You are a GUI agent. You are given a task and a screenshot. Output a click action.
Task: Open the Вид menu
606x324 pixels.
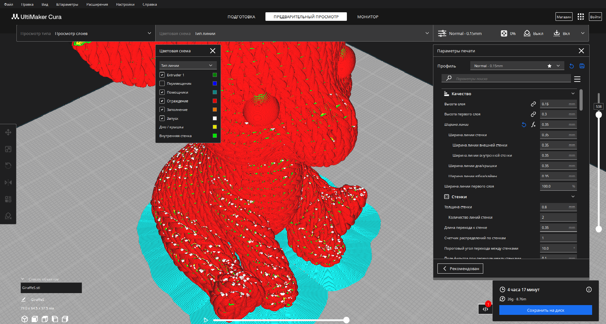coord(45,4)
